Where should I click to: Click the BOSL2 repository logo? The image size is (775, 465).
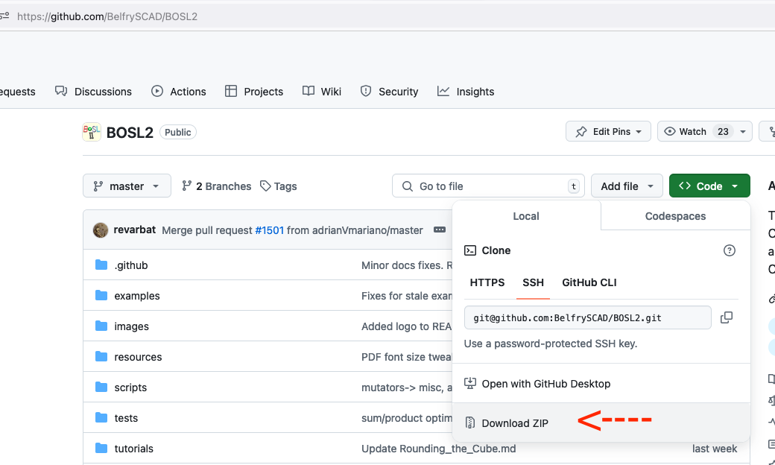92,132
